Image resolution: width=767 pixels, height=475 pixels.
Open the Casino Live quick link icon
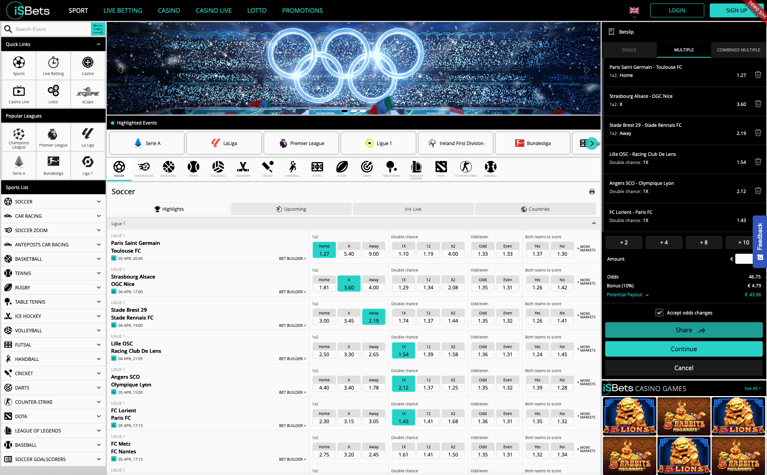click(x=19, y=94)
